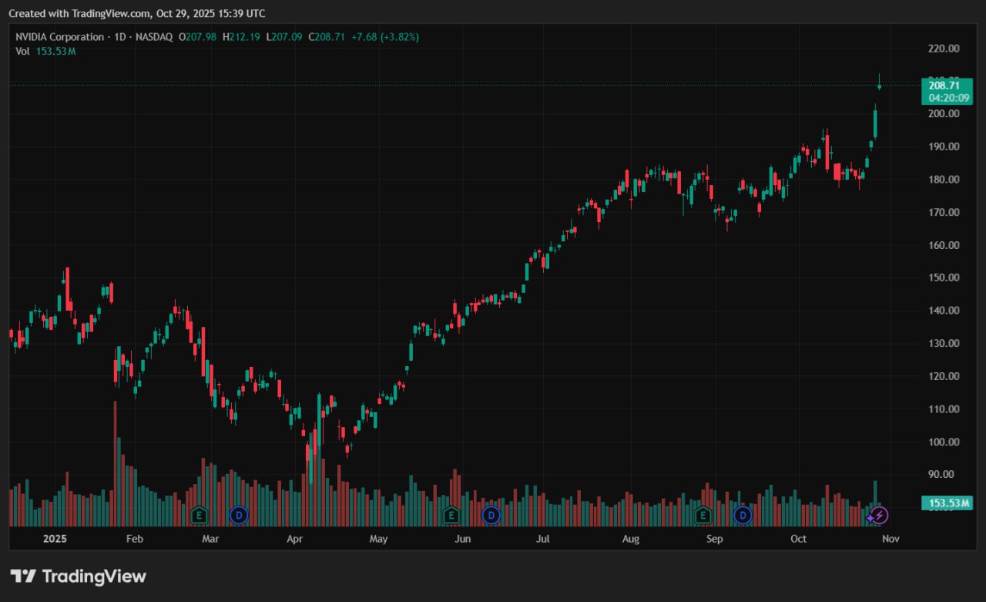The image size is (986, 602).
Task: Click the TradingView logo
Action: [x=78, y=576]
